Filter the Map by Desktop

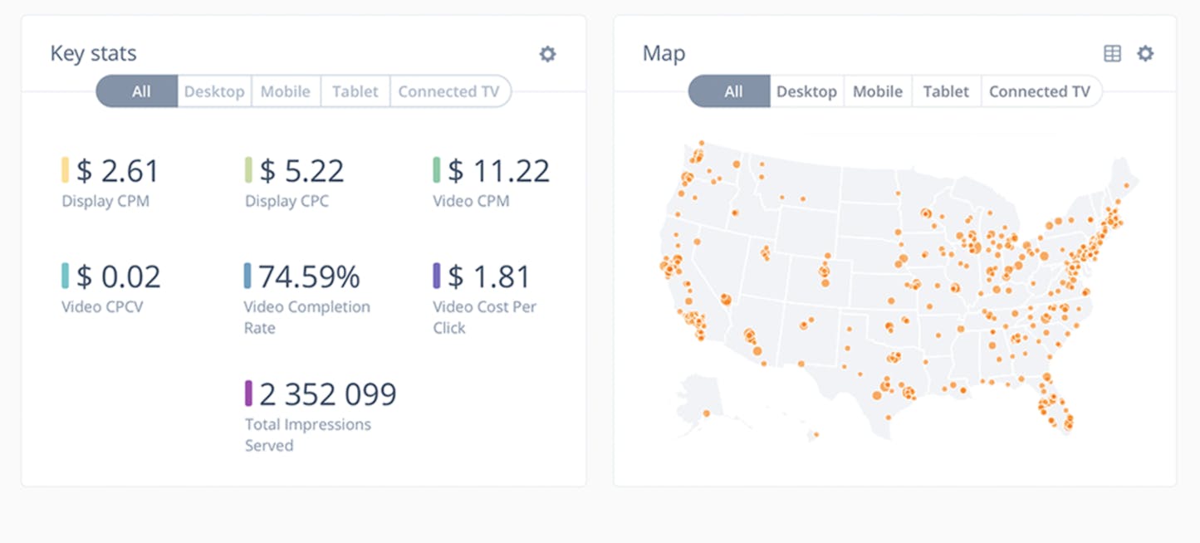coord(806,91)
